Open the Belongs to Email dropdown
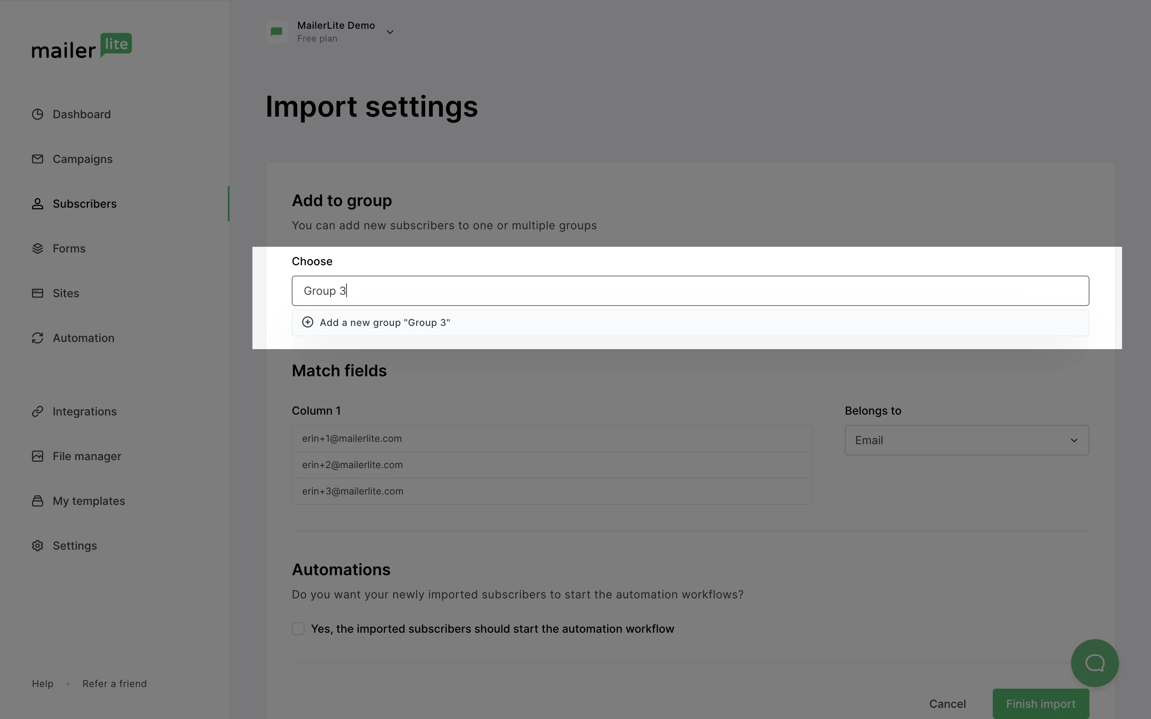 tap(966, 440)
